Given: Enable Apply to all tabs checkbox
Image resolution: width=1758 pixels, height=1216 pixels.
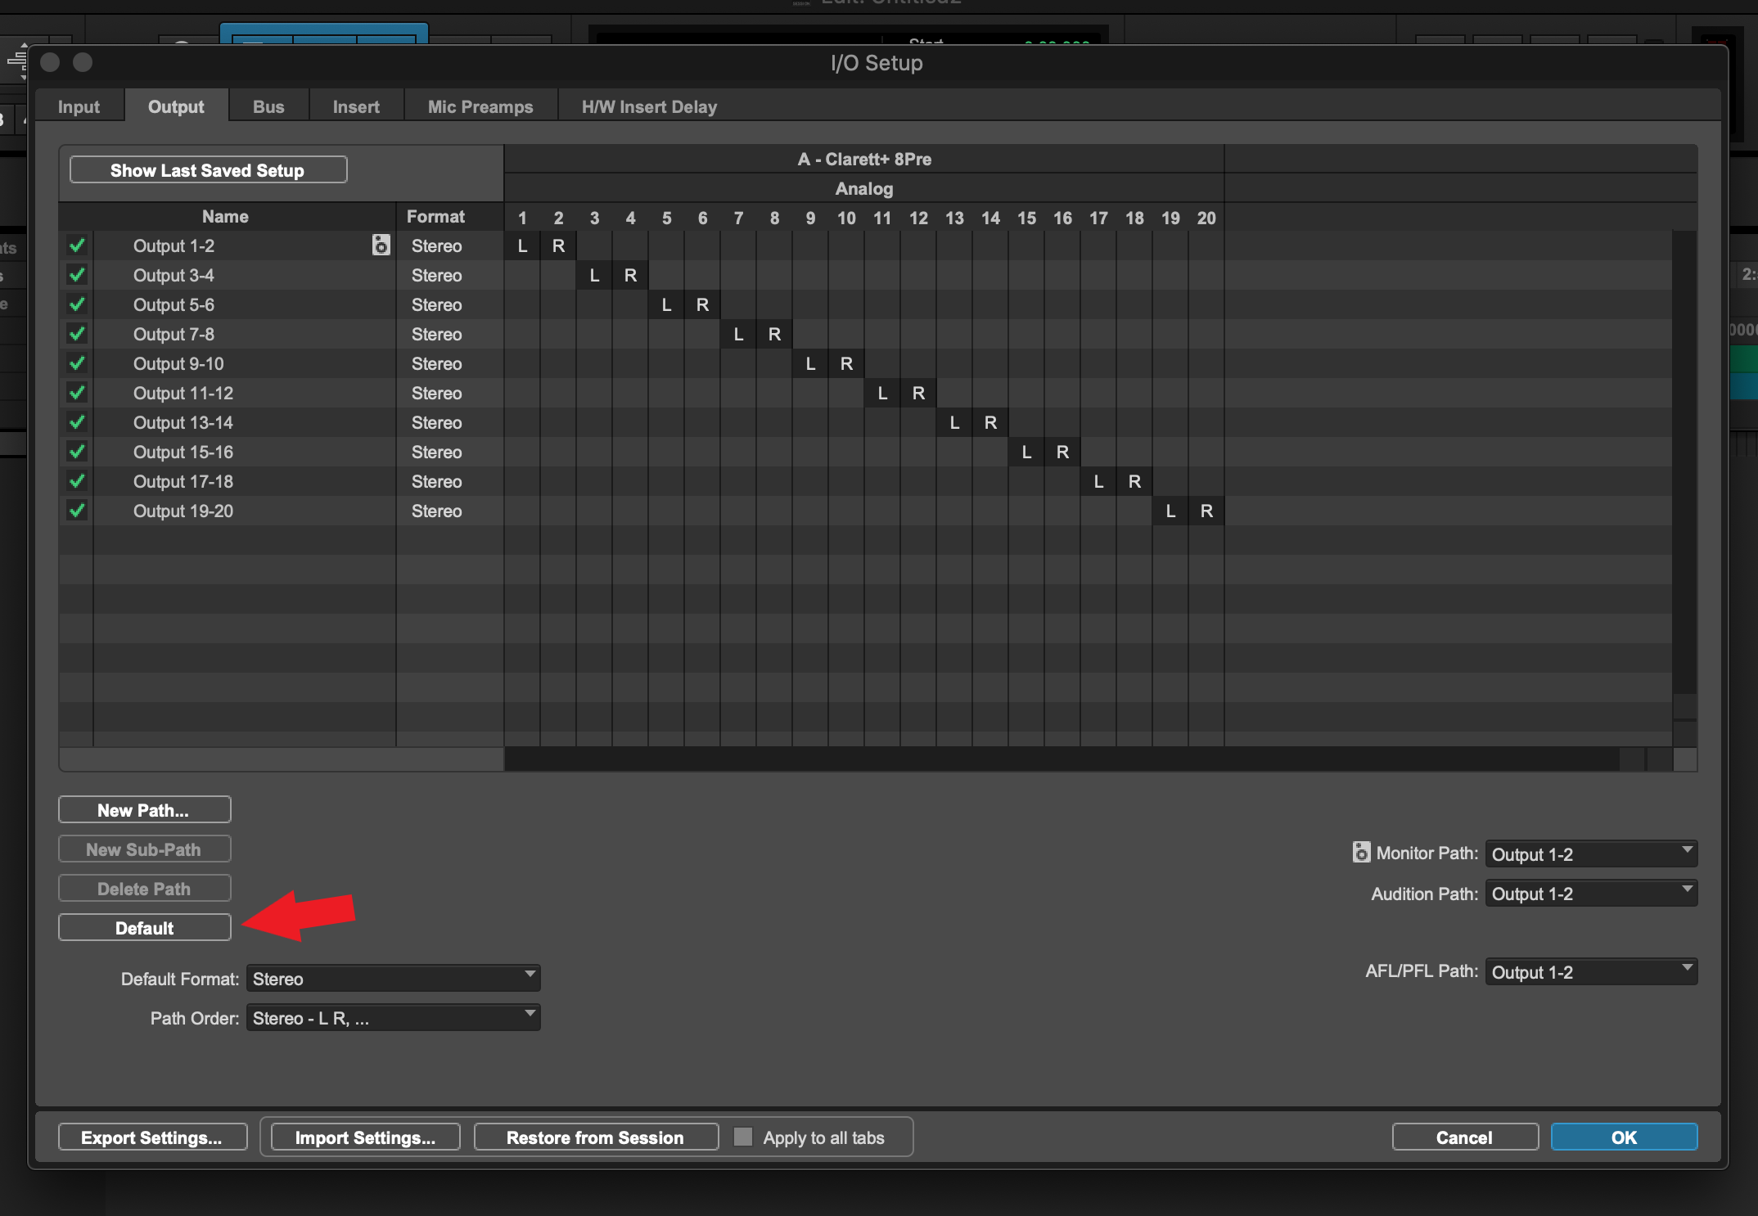Looking at the screenshot, I should pyautogui.click(x=743, y=1137).
